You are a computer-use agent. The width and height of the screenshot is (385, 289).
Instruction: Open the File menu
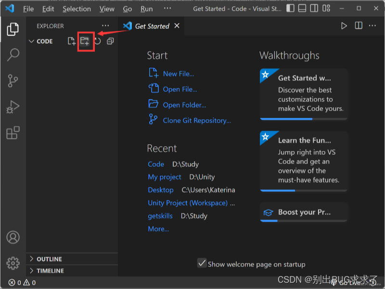coord(28,9)
